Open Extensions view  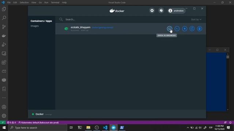click(x=4, y=62)
